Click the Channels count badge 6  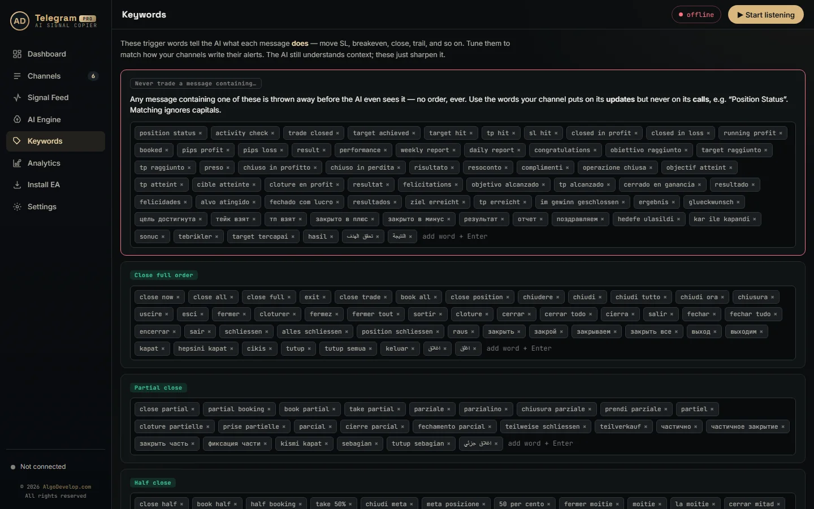pyautogui.click(x=93, y=76)
